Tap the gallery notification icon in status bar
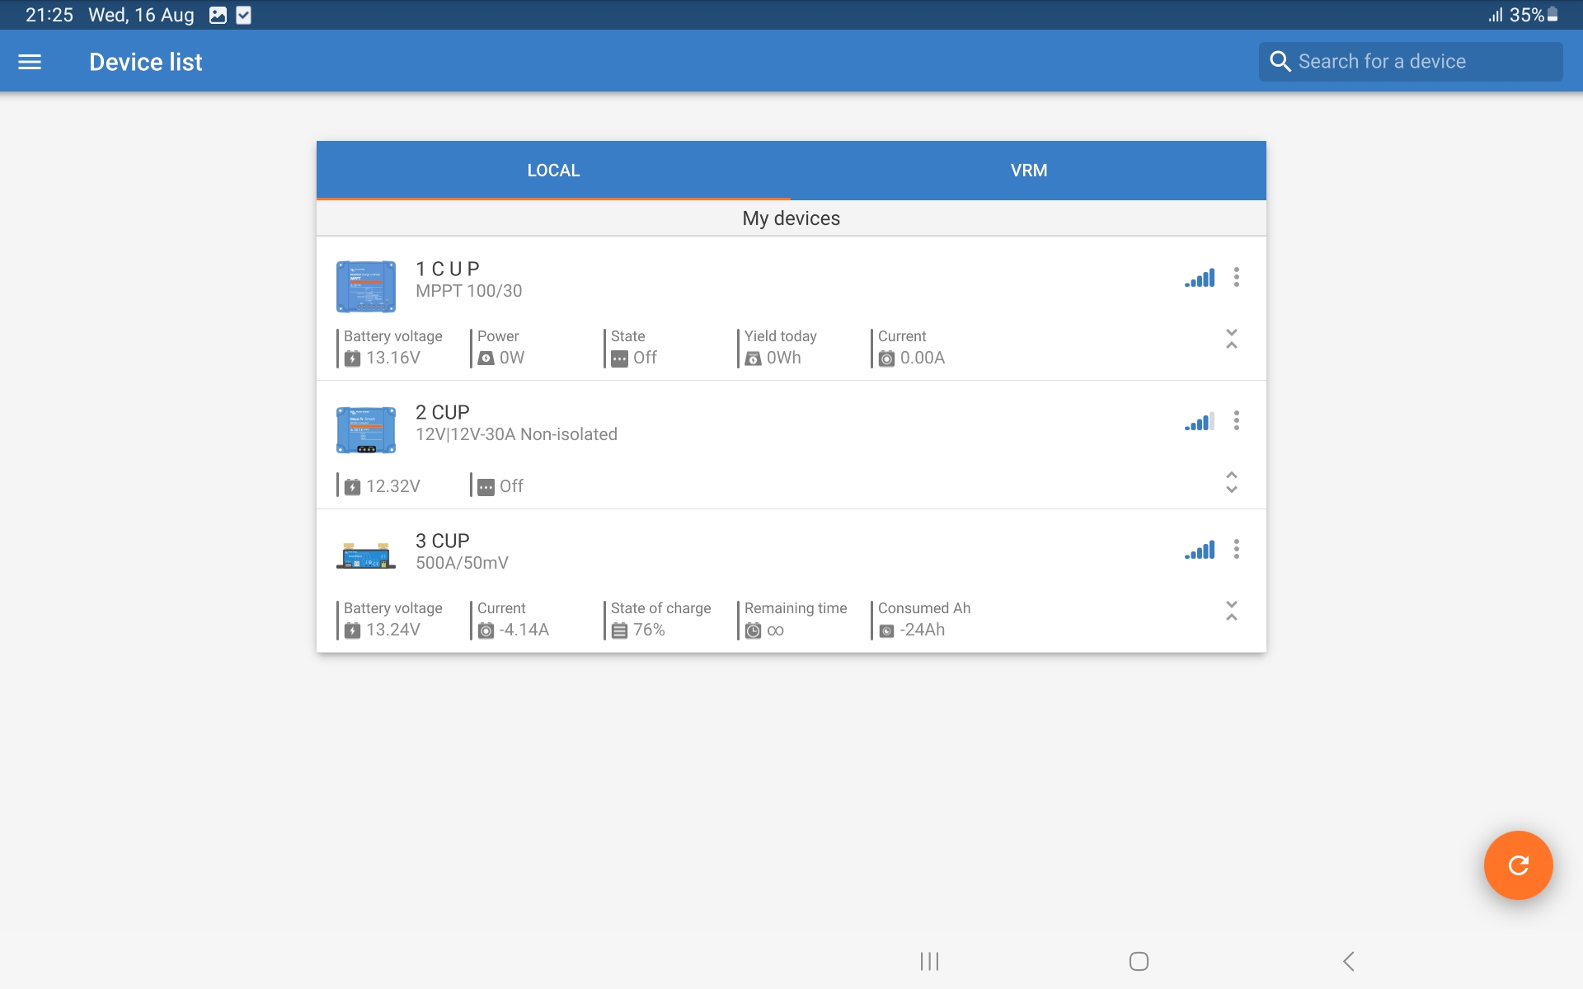 pyautogui.click(x=218, y=15)
